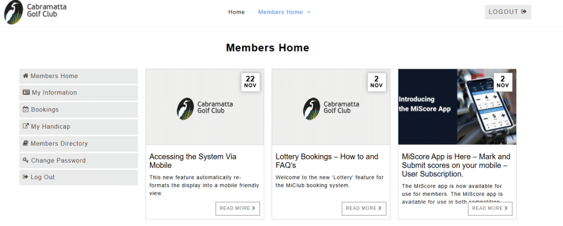
Task: Read more about Accessing the System Via Mobile
Action: pos(238,208)
